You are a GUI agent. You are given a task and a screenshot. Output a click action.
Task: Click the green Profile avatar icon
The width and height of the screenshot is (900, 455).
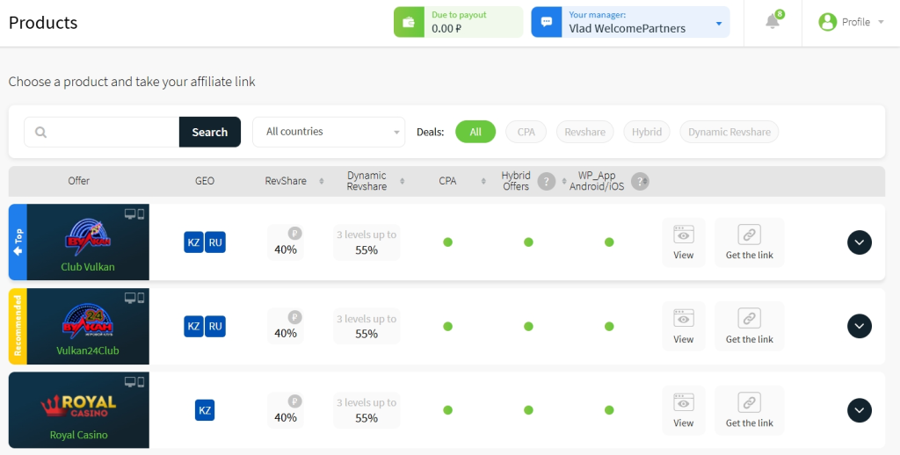828,22
